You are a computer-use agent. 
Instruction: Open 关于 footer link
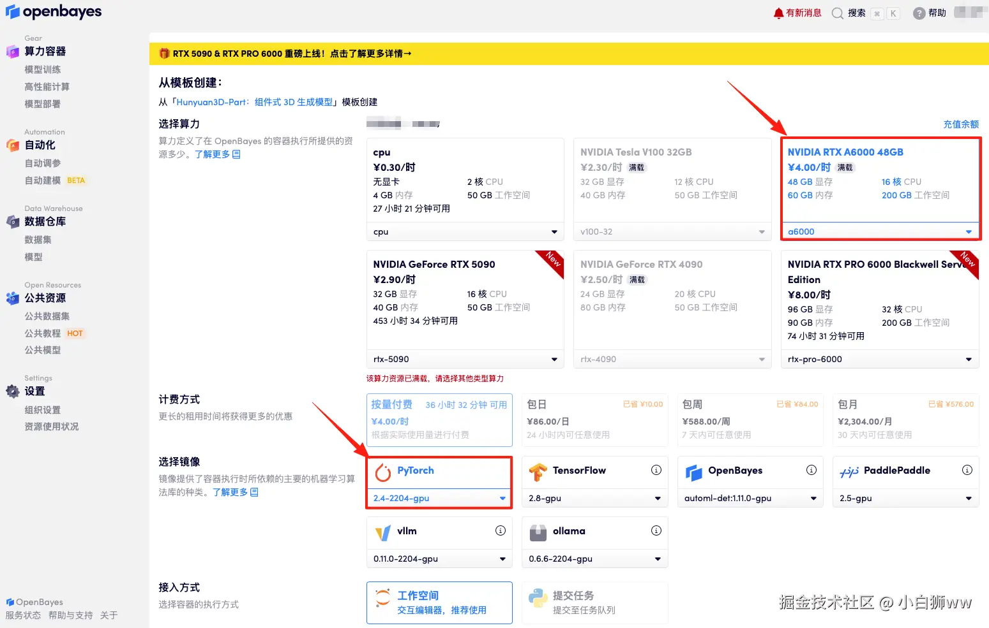click(x=109, y=615)
